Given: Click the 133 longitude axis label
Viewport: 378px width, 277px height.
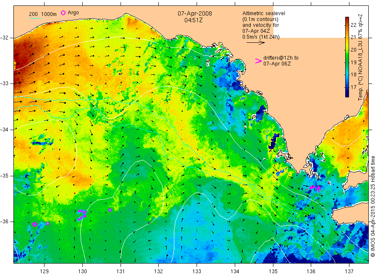Looking at the screenshot, I should (197, 272).
